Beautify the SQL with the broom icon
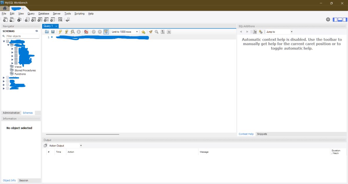Image resolution: width=348 pixels, height=184 pixels. [151, 32]
